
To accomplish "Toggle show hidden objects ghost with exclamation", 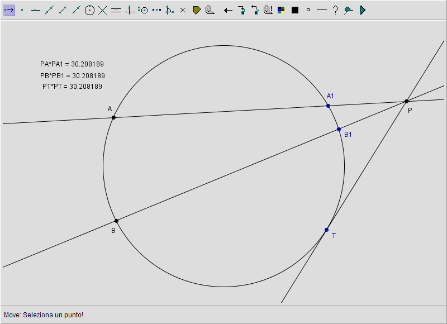I will [268, 10].
